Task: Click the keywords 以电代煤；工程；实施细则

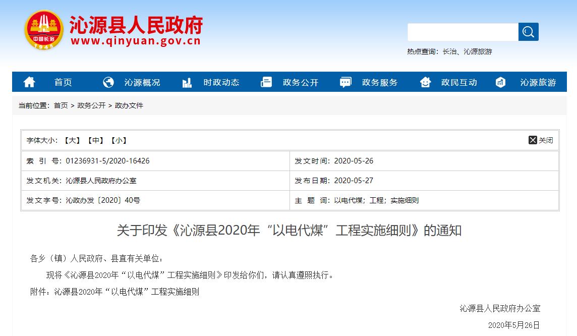Action: (376, 201)
